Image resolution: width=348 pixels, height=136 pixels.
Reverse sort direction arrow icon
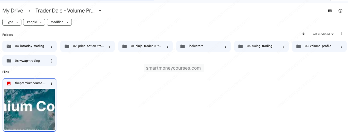point(304,34)
